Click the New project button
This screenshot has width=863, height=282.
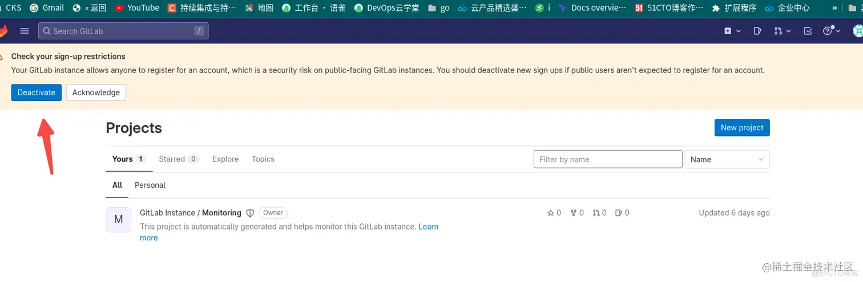(742, 128)
